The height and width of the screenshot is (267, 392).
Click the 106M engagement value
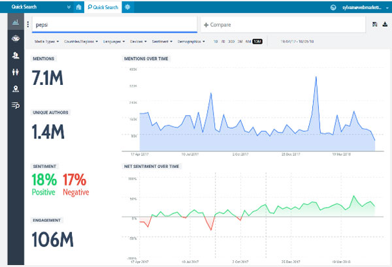[x=53, y=240]
